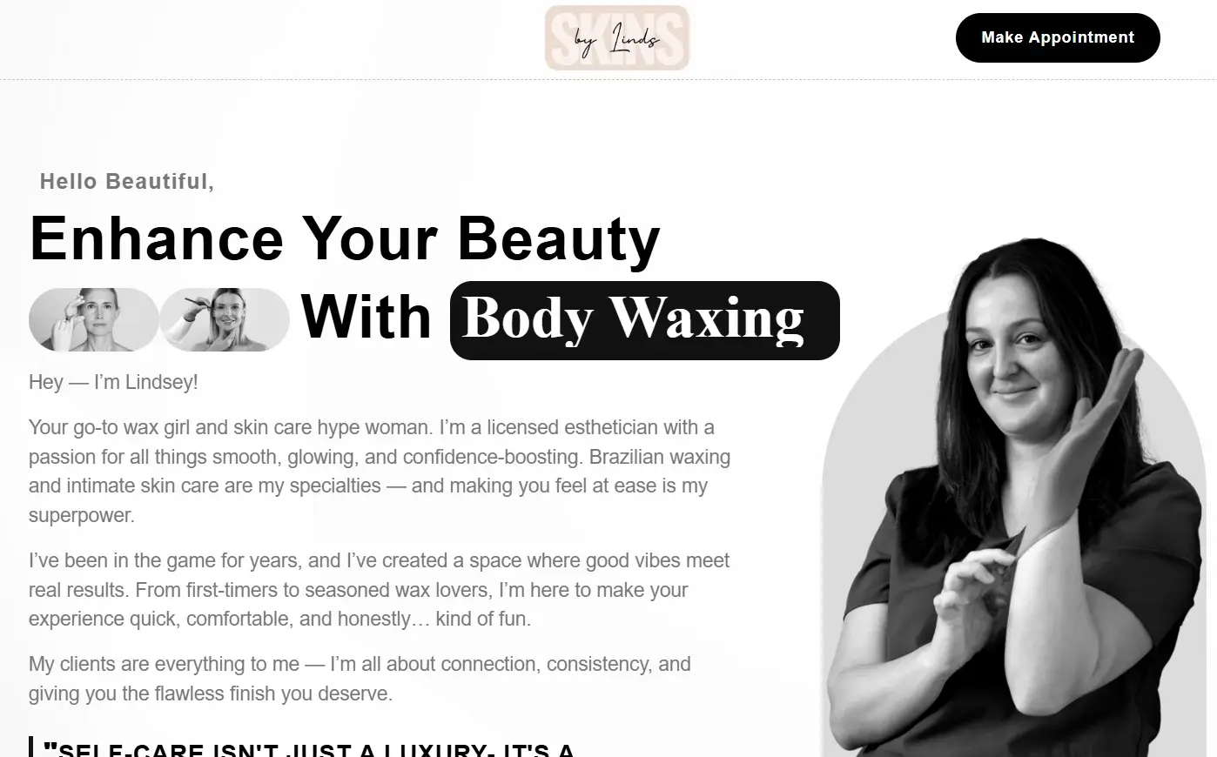Screen dimensions: 1217x757
Task: Click the Enhance Your Beauty heading
Action: (345, 238)
